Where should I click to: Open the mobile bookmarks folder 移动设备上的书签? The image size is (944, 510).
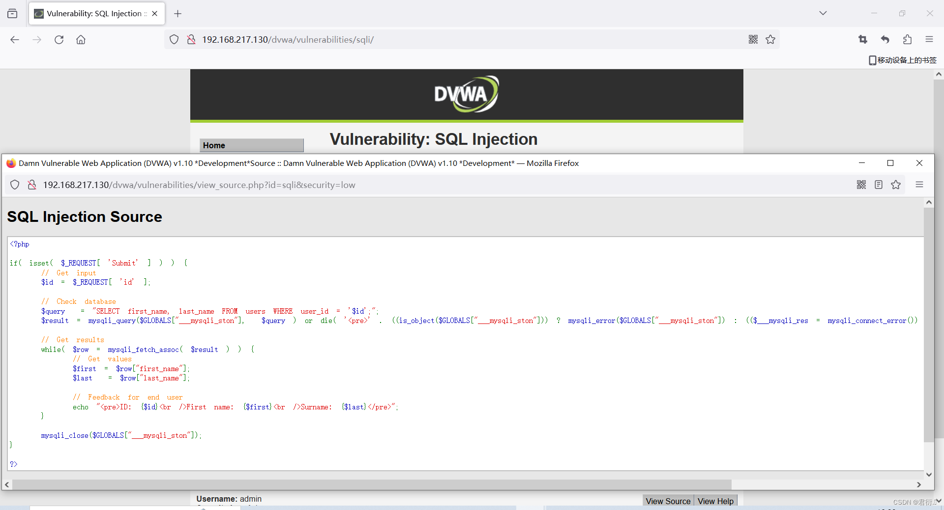[903, 60]
